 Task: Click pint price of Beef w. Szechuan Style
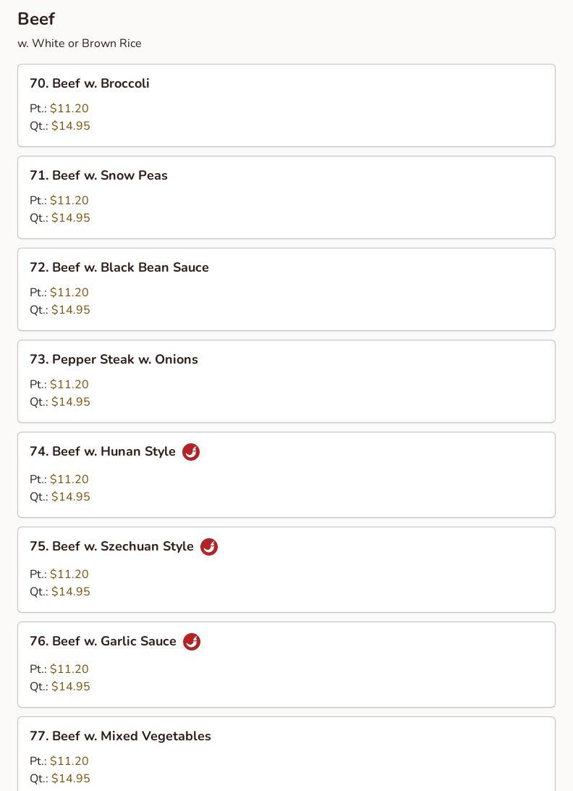(x=69, y=574)
